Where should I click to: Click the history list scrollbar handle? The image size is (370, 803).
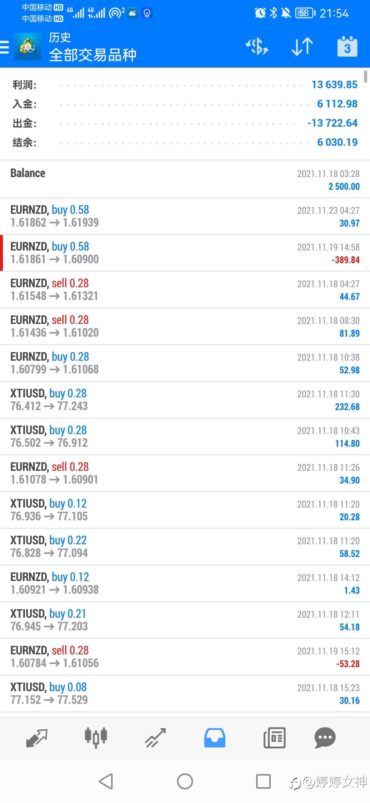[x=366, y=76]
